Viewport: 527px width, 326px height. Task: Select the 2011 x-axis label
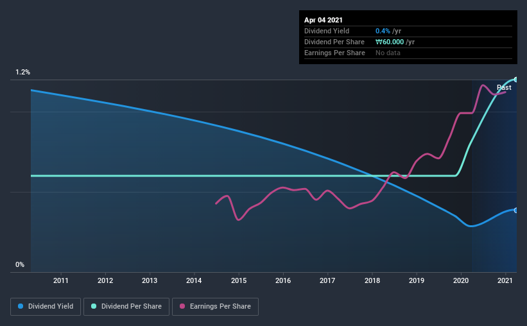pos(61,280)
